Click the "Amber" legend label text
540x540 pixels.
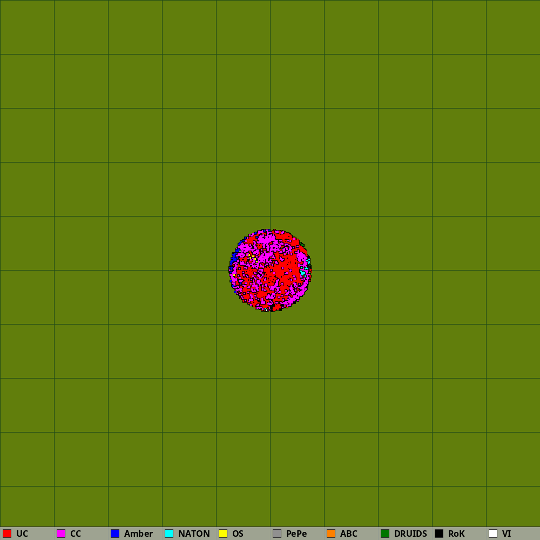138,534
